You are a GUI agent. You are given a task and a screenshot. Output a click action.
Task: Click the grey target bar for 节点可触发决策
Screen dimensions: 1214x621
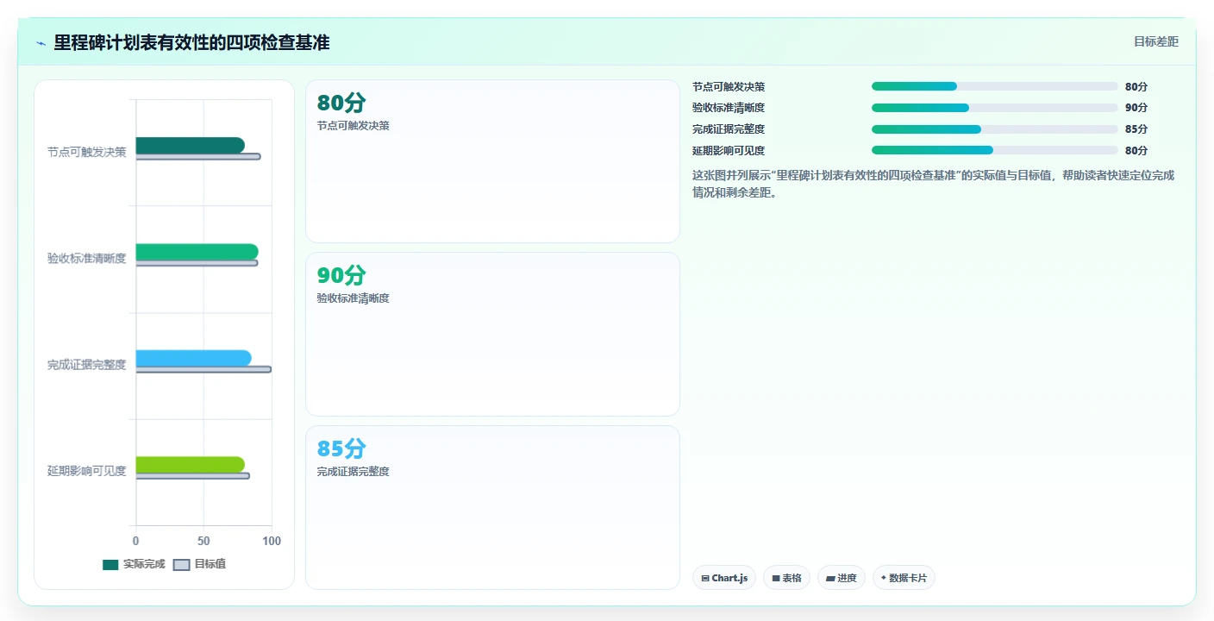coord(198,156)
